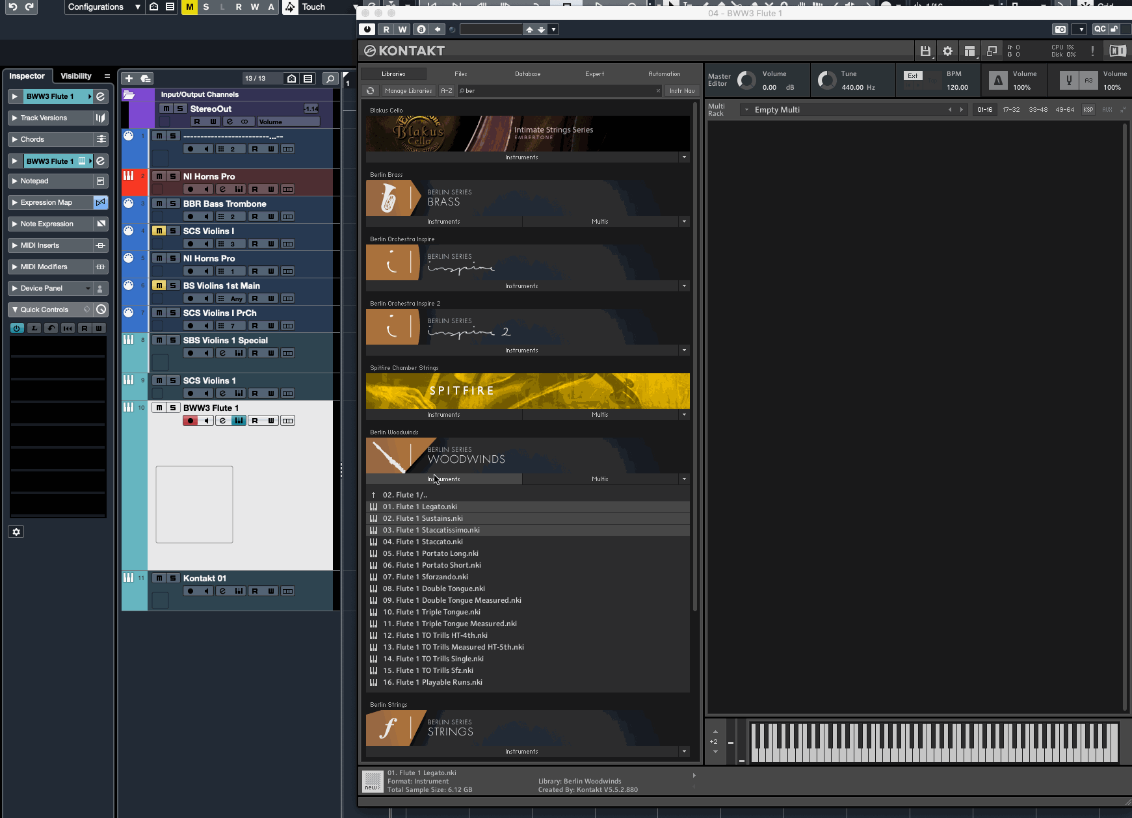
Task: Open instrument panel on BWW3 Flute 1 track
Action: 239,421
